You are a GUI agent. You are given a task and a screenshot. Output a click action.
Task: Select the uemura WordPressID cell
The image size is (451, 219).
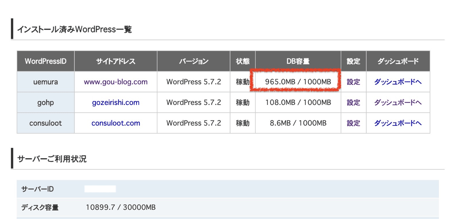(x=46, y=82)
